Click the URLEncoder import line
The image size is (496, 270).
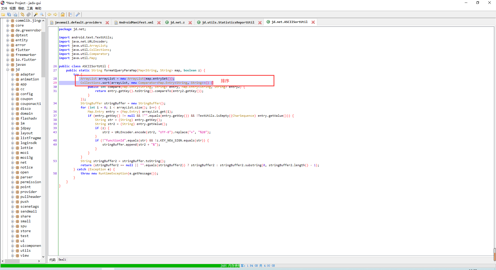83,41
